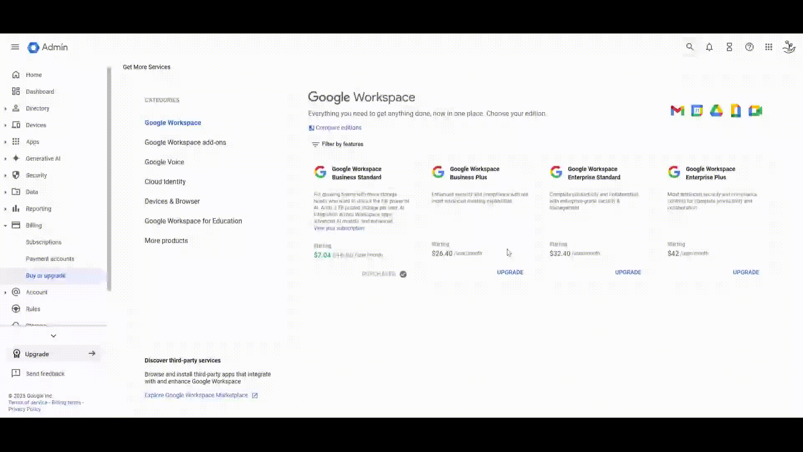Click the Billing card icon

click(16, 226)
